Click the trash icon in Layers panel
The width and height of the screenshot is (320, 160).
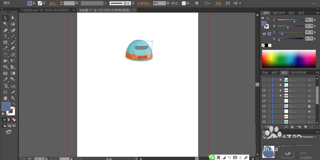[312, 127]
